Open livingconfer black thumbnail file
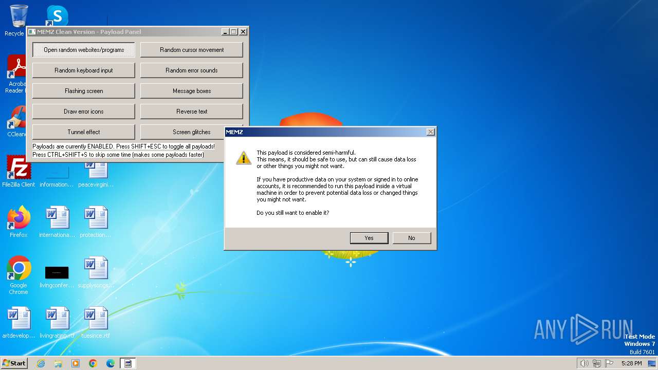The width and height of the screenshot is (658, 370). click(57, 276)
